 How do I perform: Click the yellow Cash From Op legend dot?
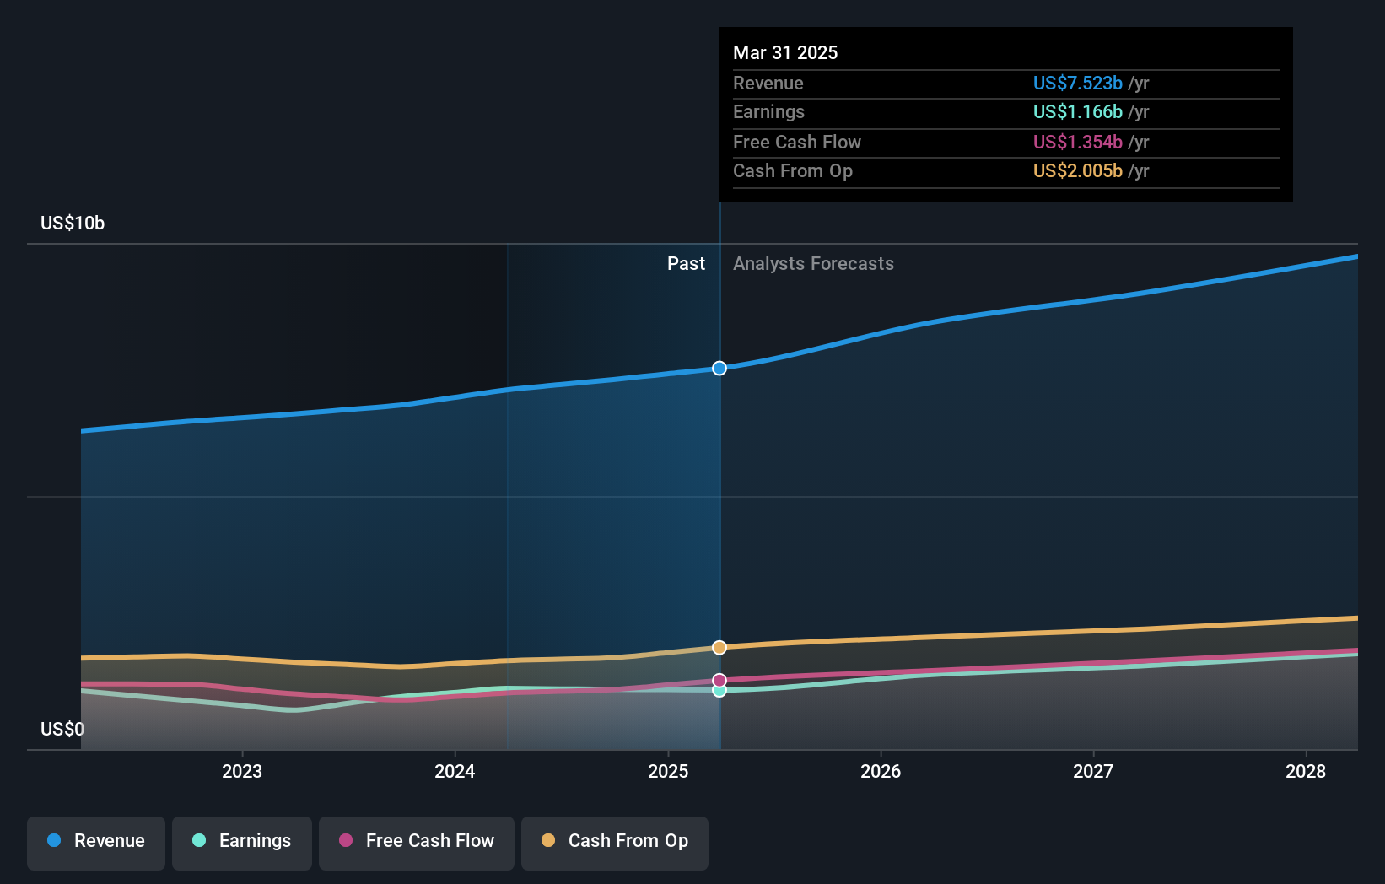point(549,841)
